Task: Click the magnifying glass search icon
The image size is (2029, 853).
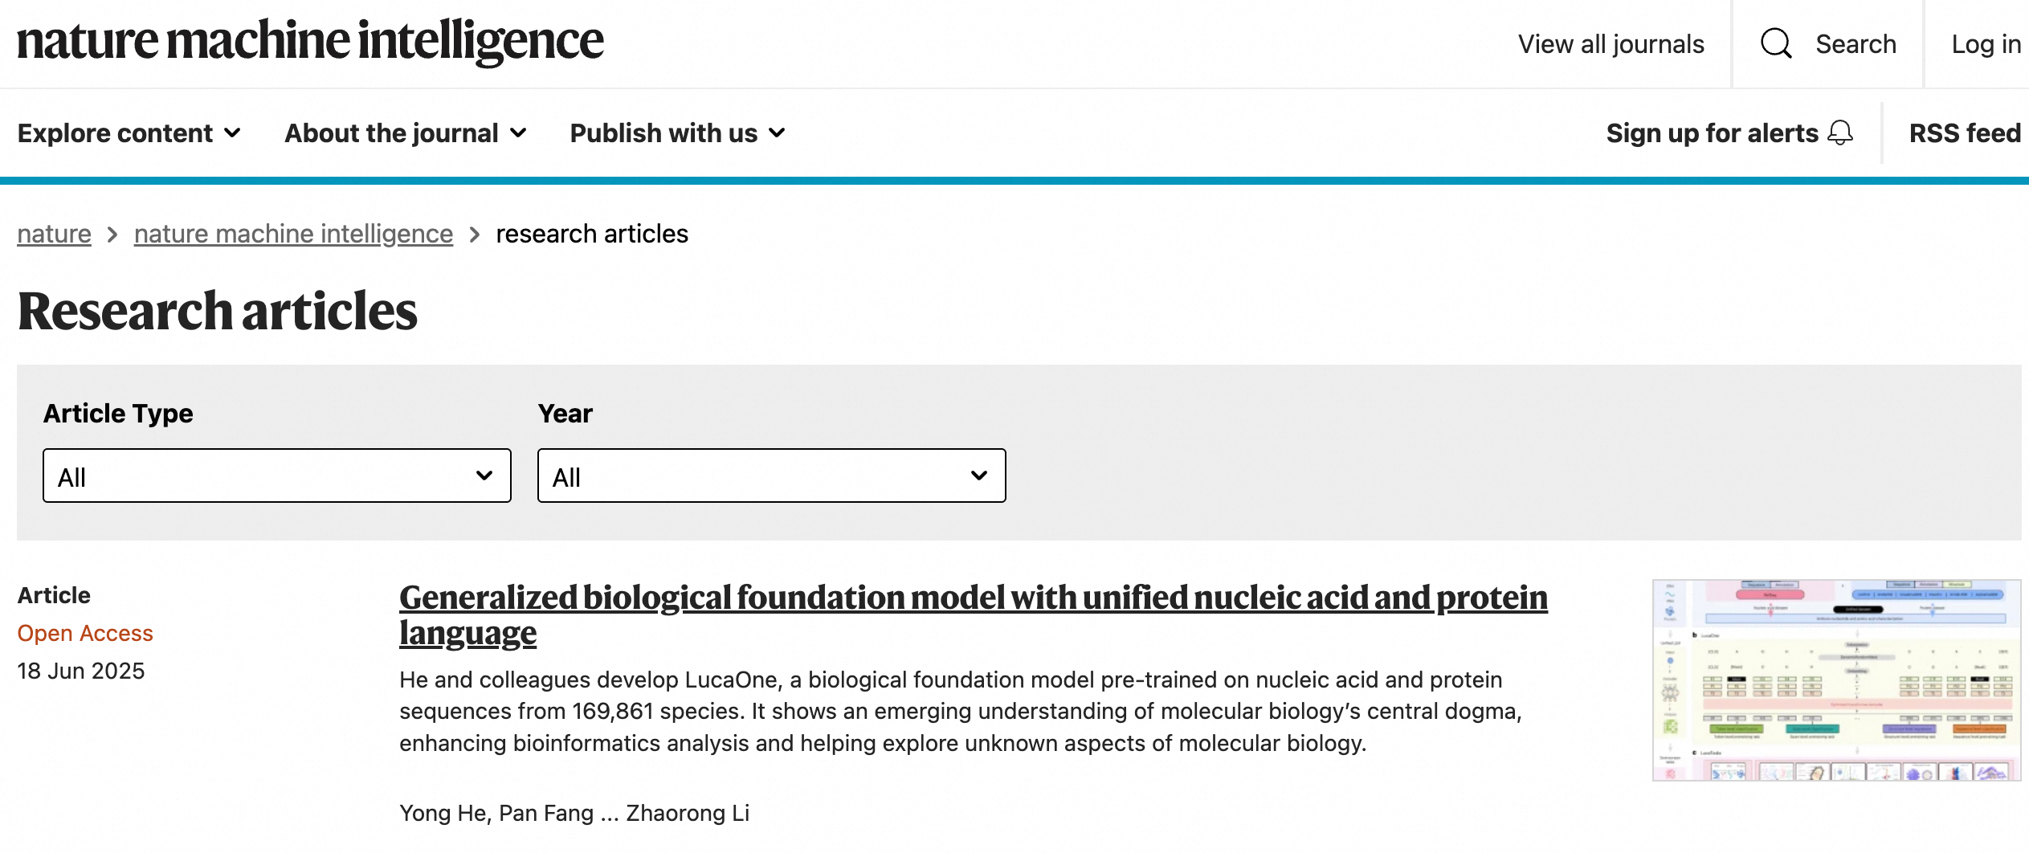Action: coord(1776,44)
